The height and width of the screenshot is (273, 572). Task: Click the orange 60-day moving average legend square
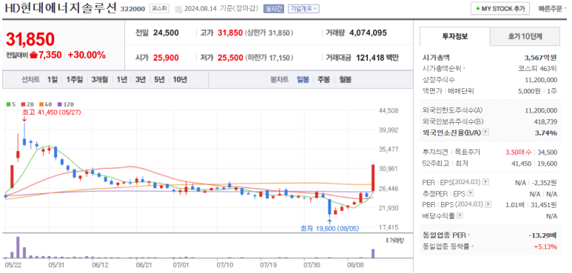(x=41, y=104)
